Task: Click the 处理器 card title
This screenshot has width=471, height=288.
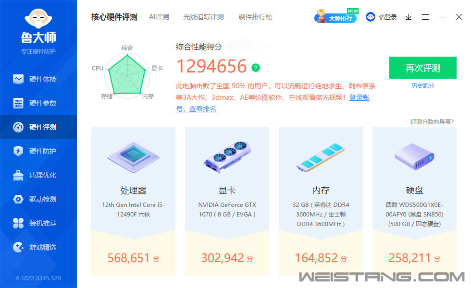Action: 134,191
